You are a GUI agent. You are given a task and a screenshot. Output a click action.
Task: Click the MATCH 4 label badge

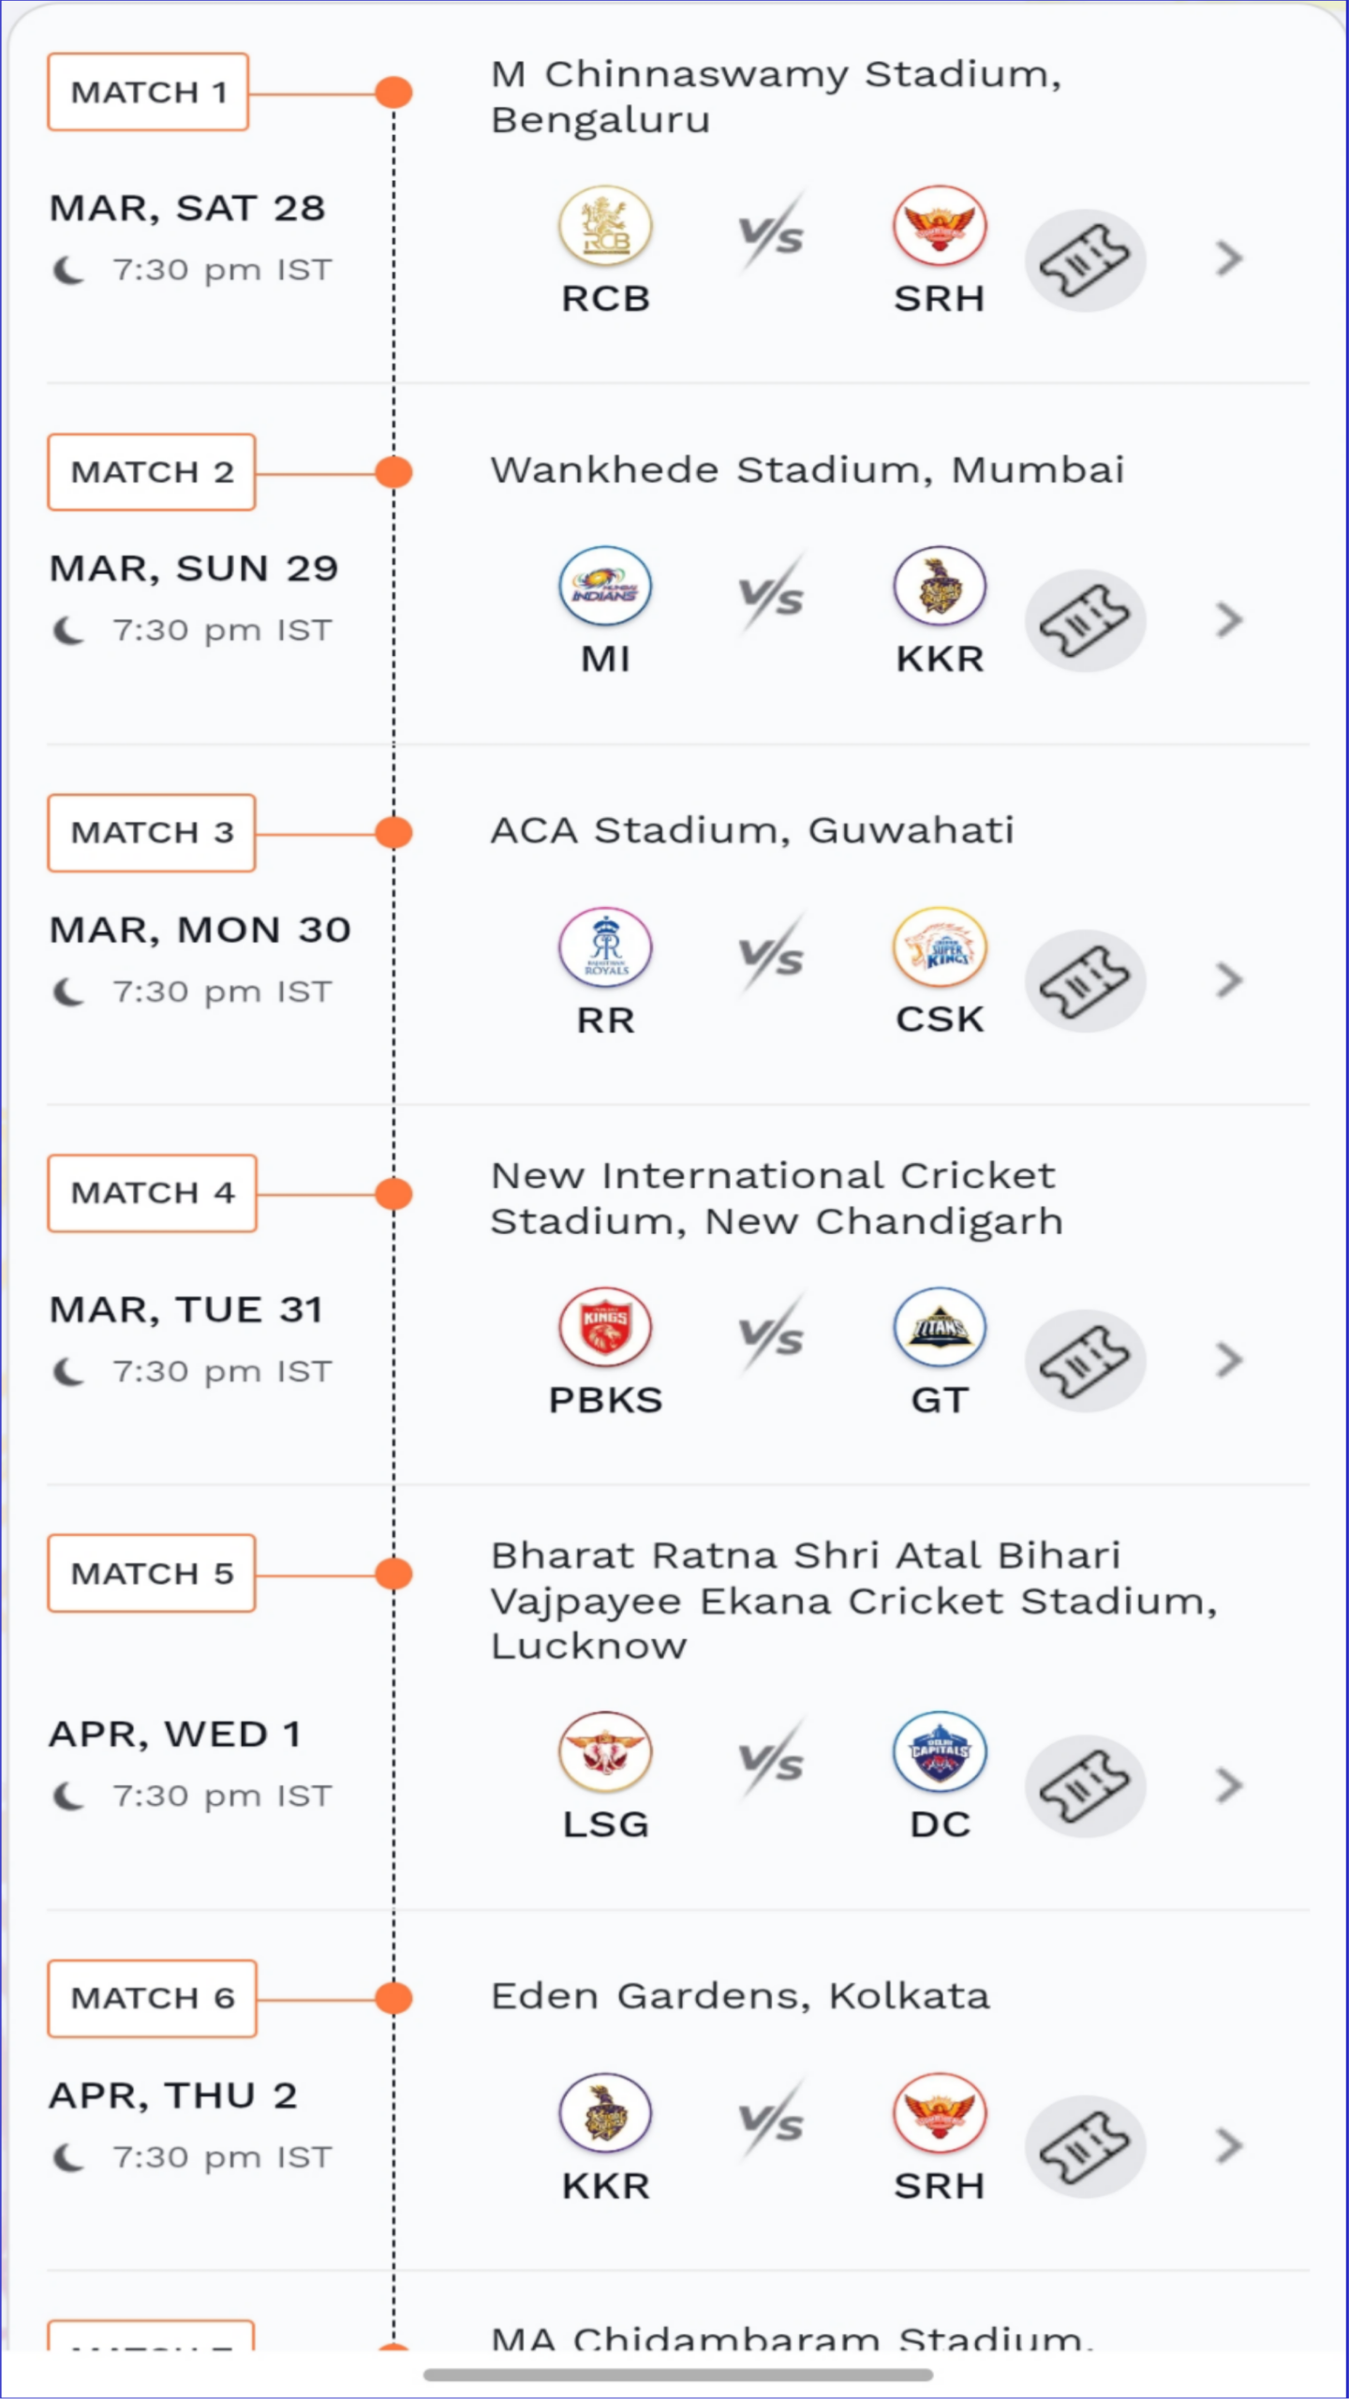pyautogui.click(x=152, y=1193)
